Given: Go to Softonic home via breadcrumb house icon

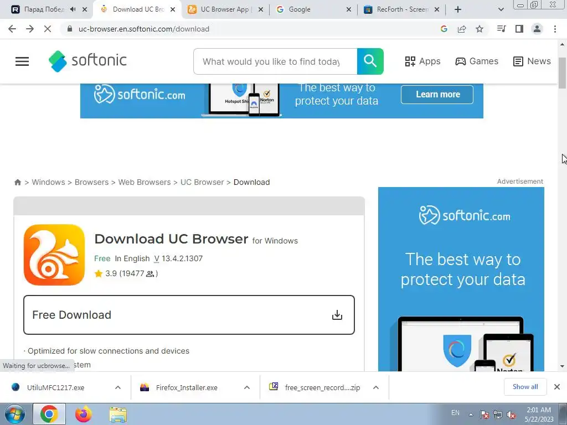Looking at the screenshot, I should [x=17, y=182].
